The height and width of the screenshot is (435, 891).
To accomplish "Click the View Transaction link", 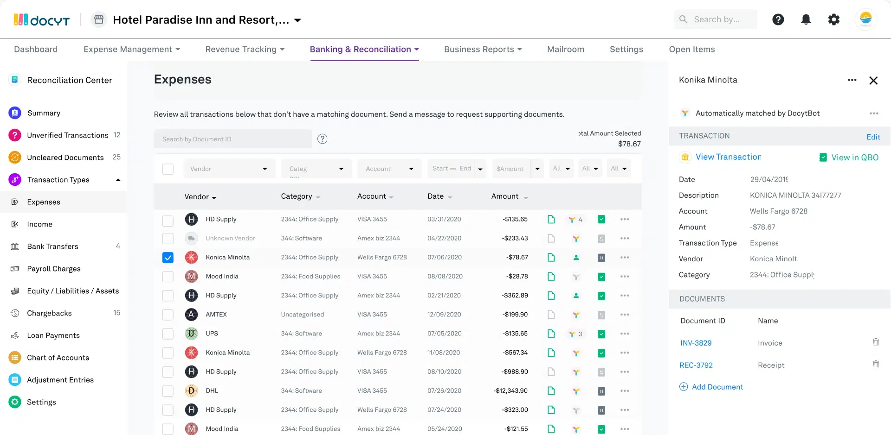I will 728,157.
